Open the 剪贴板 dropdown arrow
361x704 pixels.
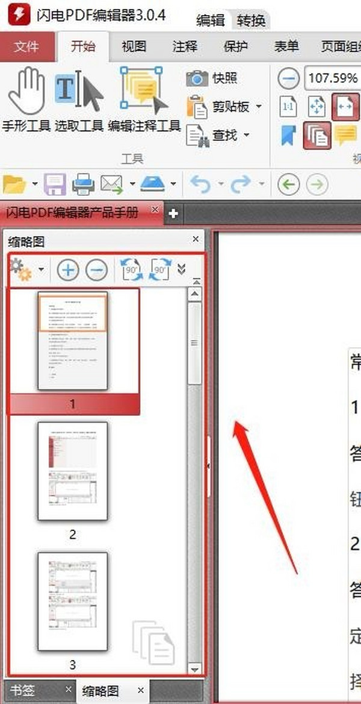tap(259, 107)
